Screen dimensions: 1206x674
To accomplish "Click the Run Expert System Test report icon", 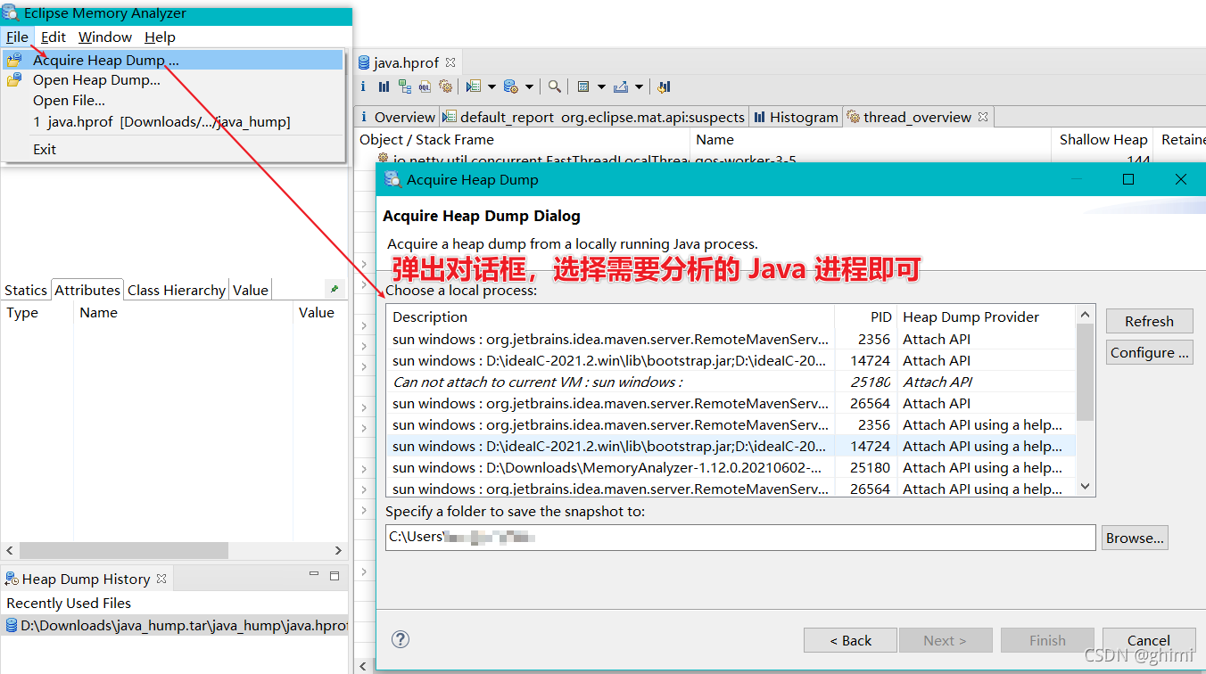I will tap(474, 86).
